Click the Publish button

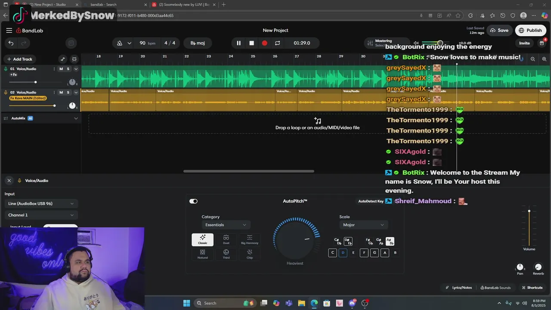pyautogui.click(x=531, y=31)
